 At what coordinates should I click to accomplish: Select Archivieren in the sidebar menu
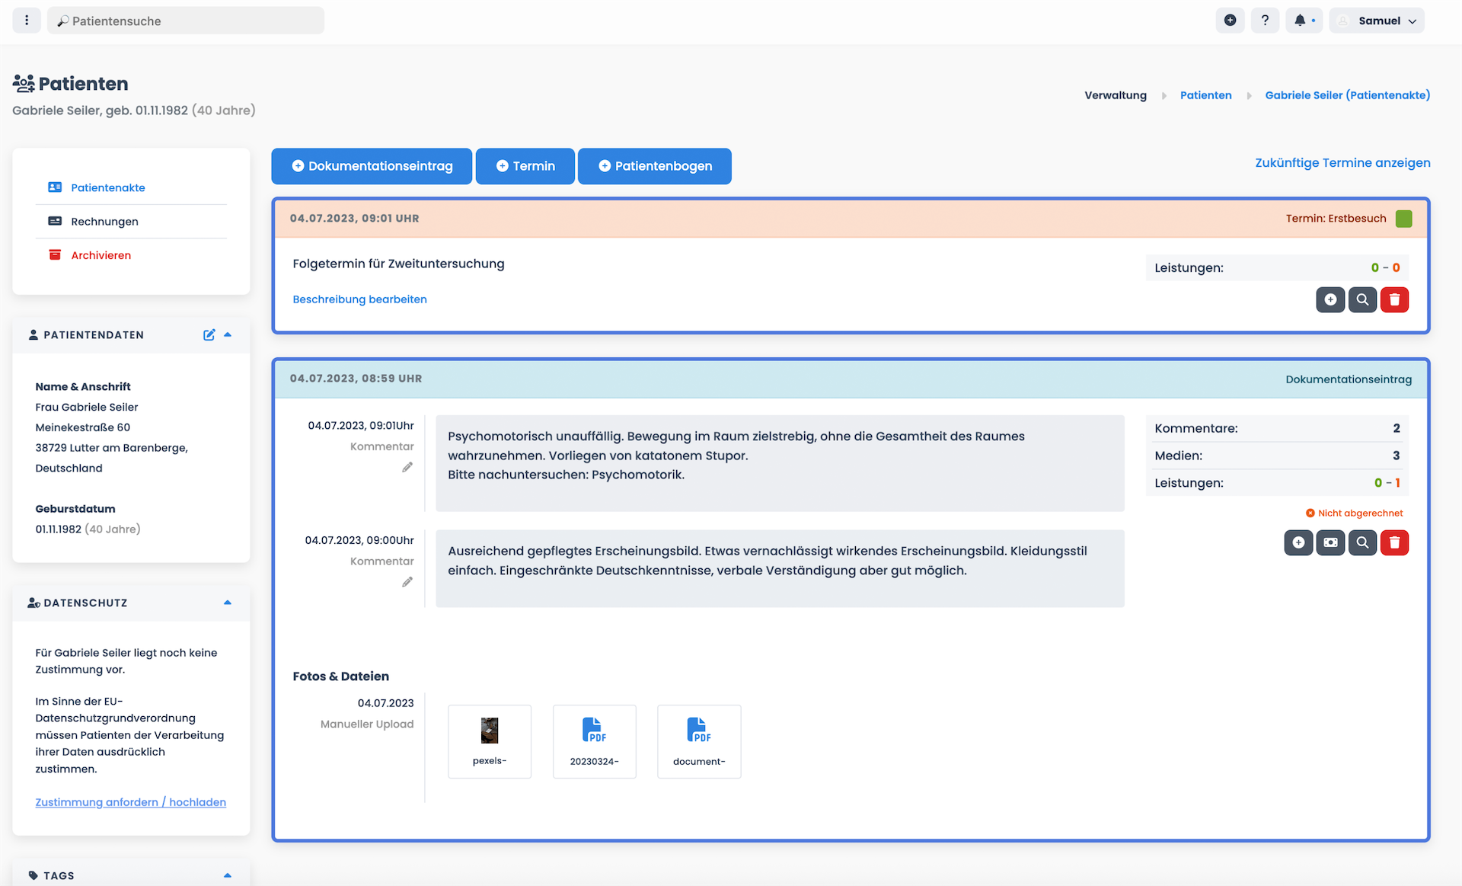101,255
